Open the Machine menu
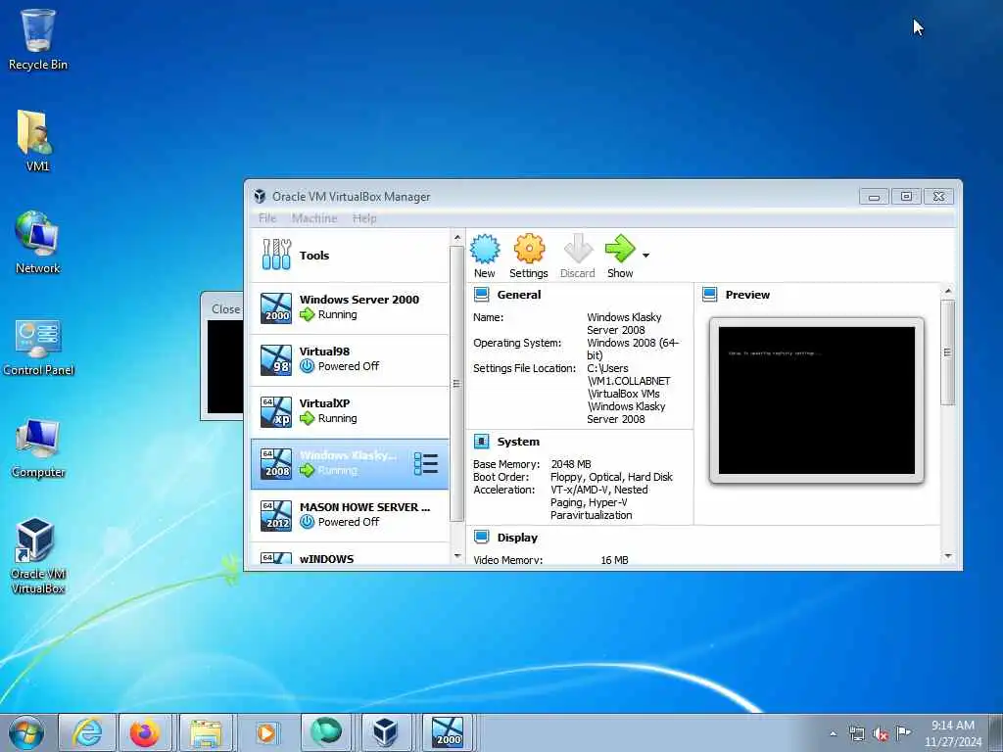This screenshot has width=1003, height=752. click(x=314, y=218)
